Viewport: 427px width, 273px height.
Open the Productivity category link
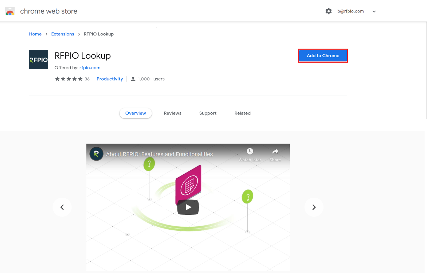110,79
